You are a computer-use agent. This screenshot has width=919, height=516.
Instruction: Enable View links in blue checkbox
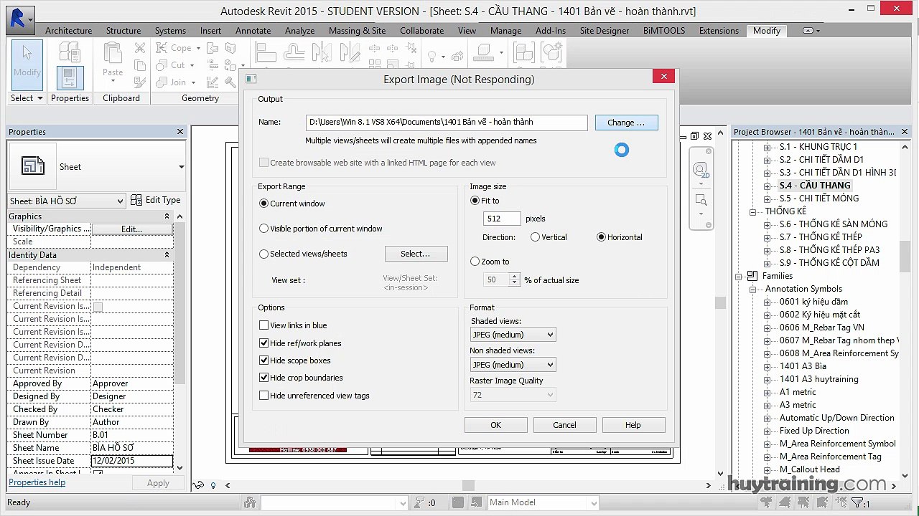(263, 325)
